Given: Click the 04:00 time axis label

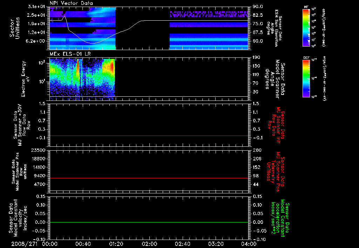Looking at the screenshot, I should (x=249, y=244).
